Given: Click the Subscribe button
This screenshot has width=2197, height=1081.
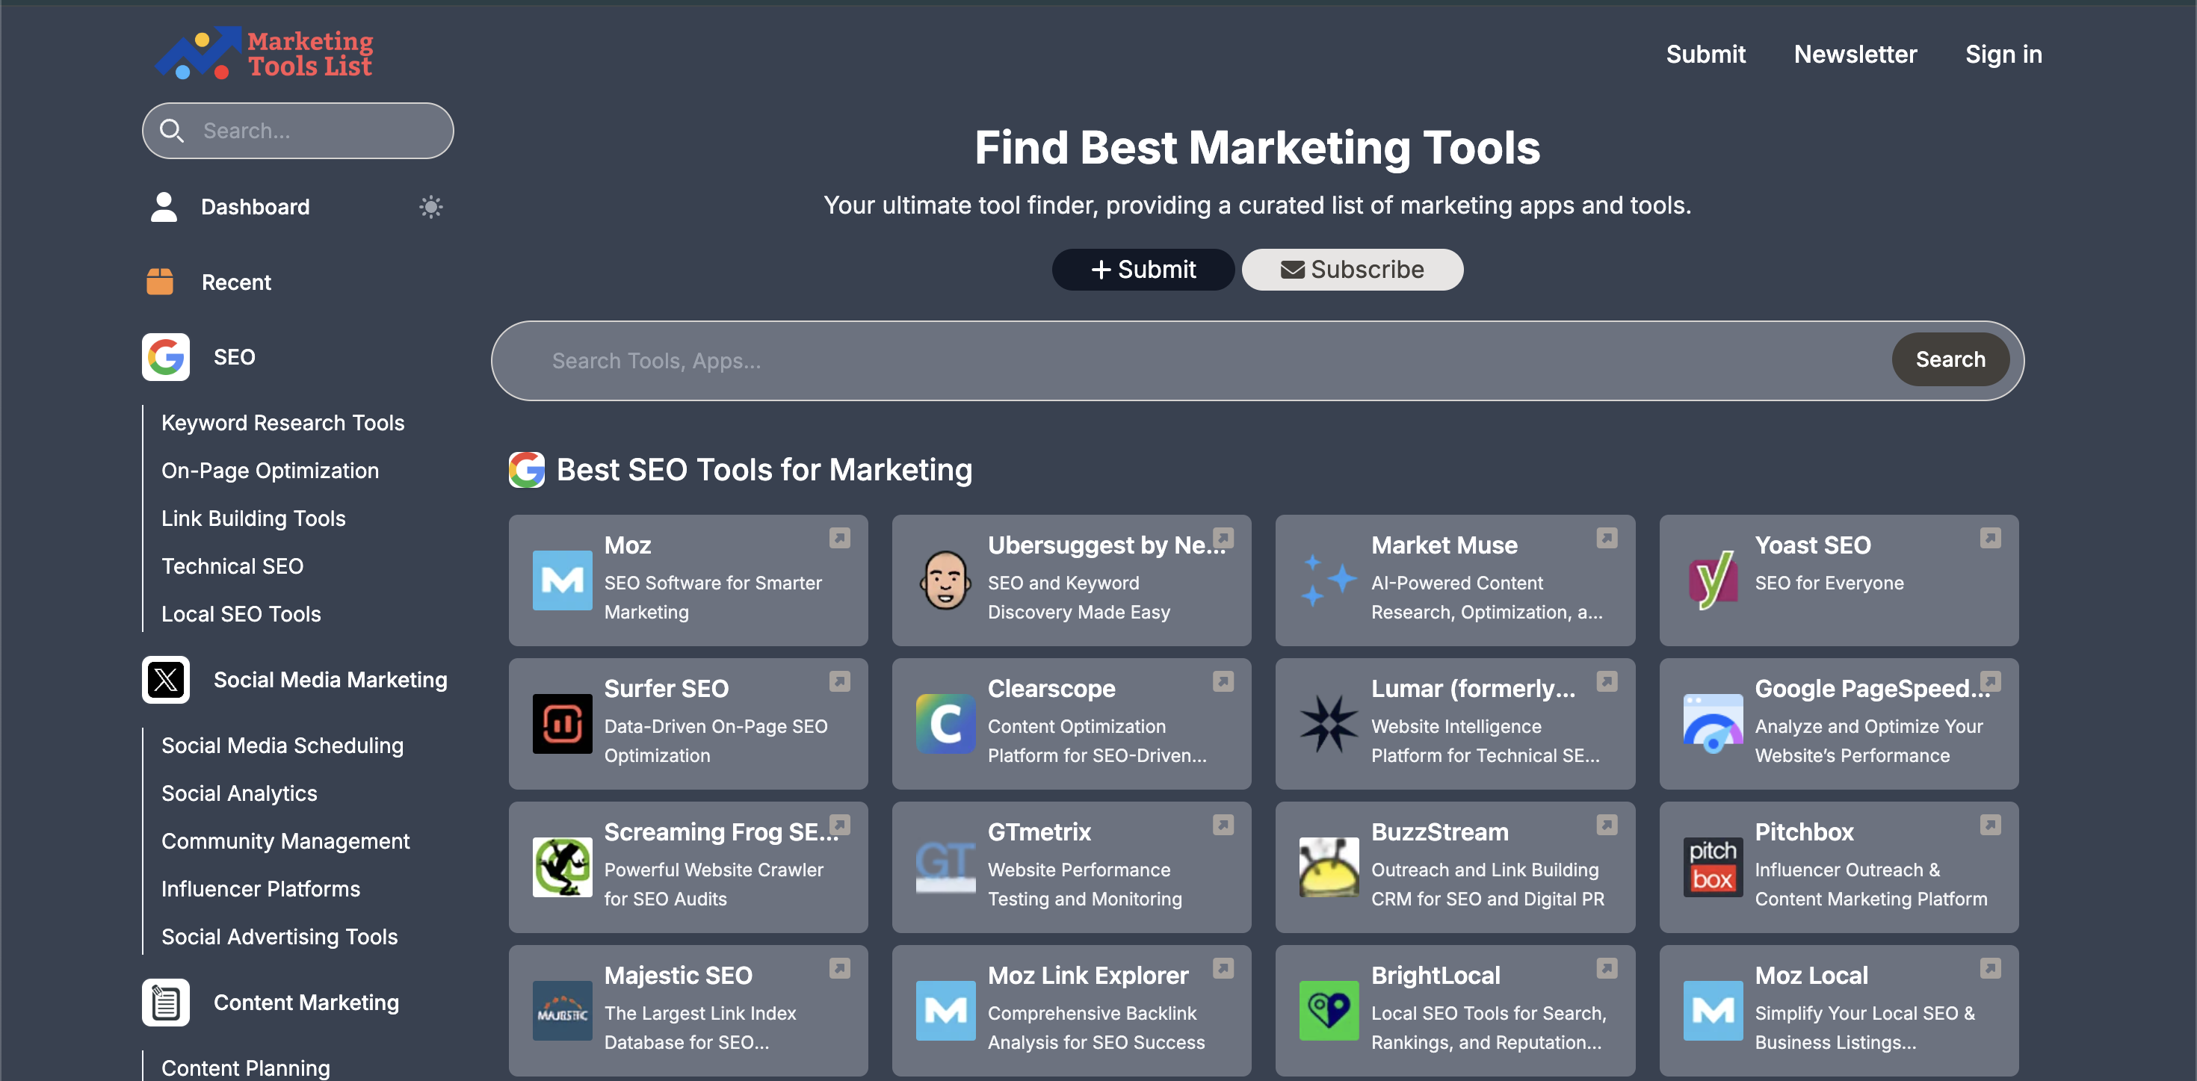Looking at the screenshot, I should click(x=1352, y=270).
